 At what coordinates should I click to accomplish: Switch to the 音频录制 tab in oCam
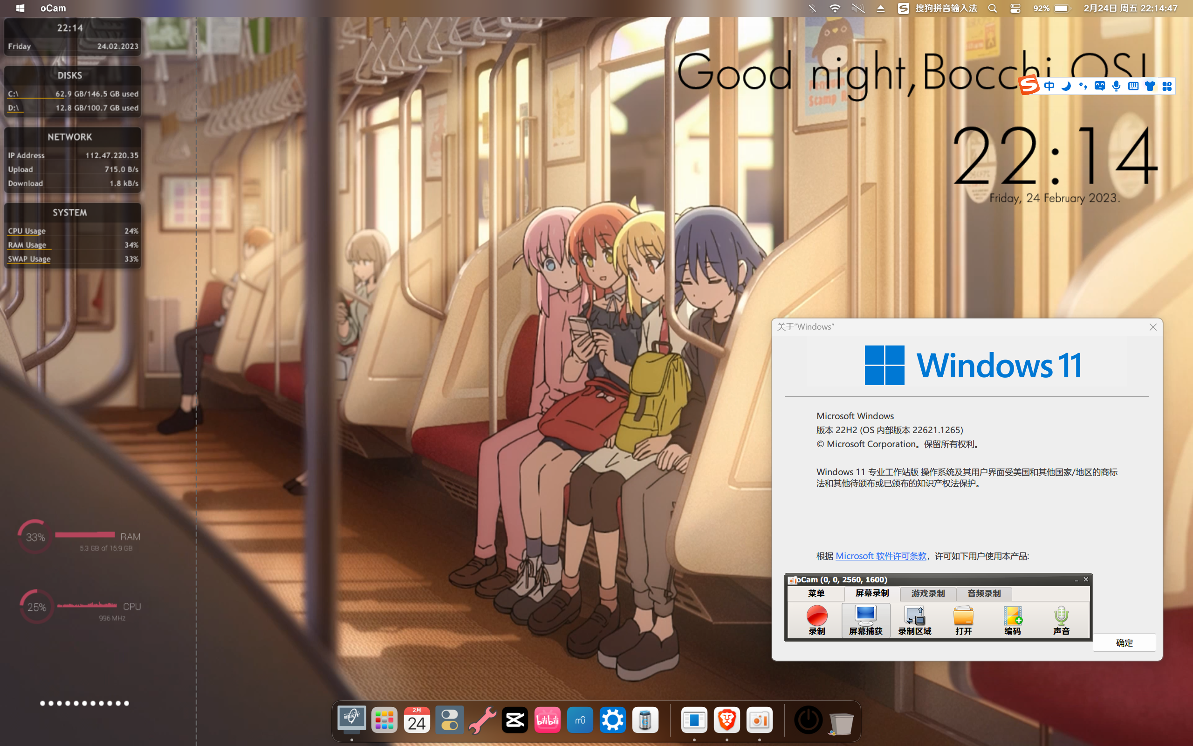[984, 593]
